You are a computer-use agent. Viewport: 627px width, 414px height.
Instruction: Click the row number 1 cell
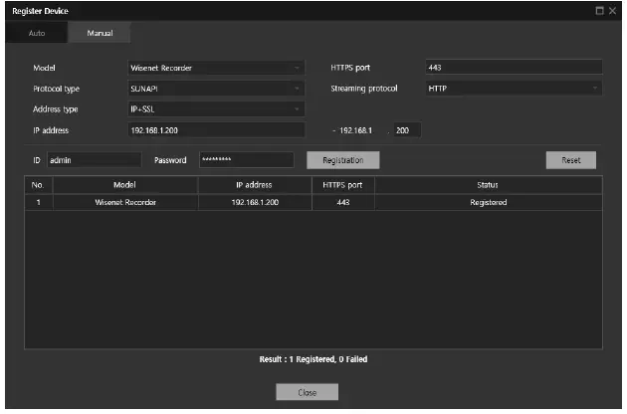point(39,203)
